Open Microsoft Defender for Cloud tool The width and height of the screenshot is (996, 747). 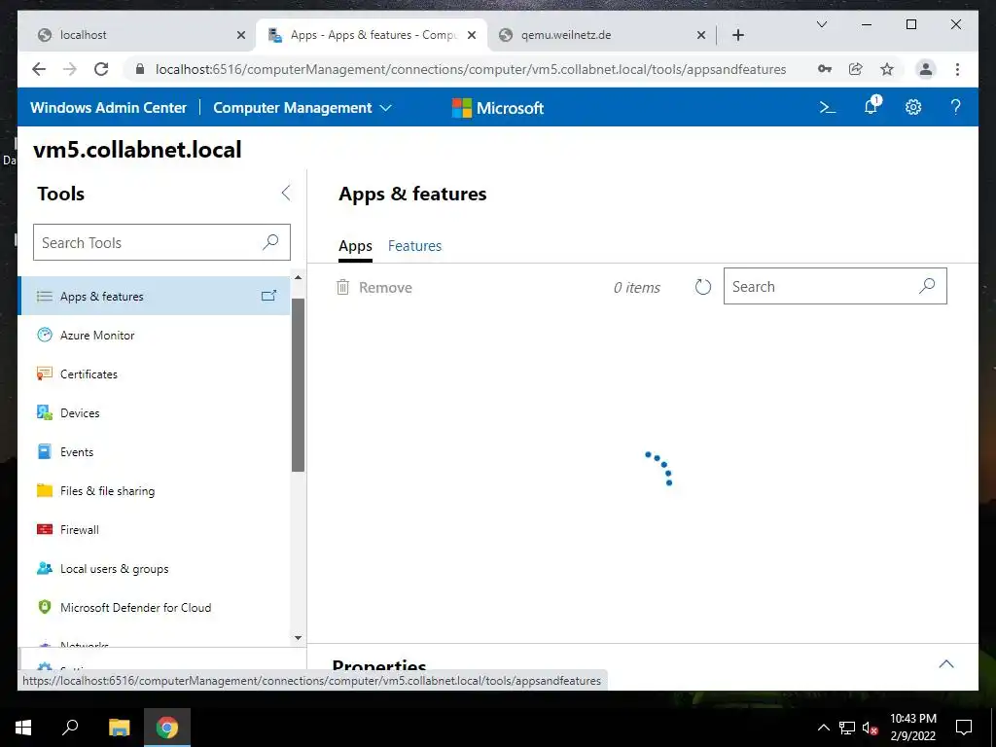(155, 607)
